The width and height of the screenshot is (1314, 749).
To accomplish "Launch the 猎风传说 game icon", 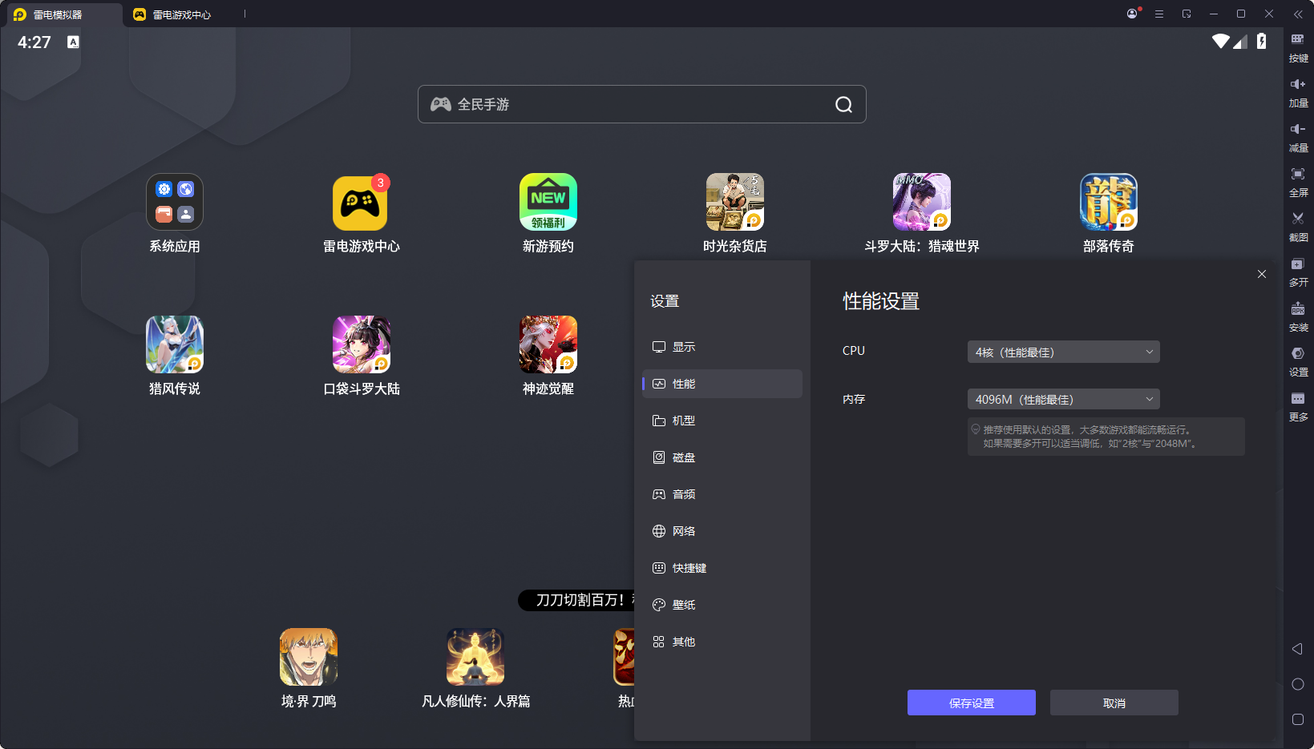I will [x=175, y=344].
